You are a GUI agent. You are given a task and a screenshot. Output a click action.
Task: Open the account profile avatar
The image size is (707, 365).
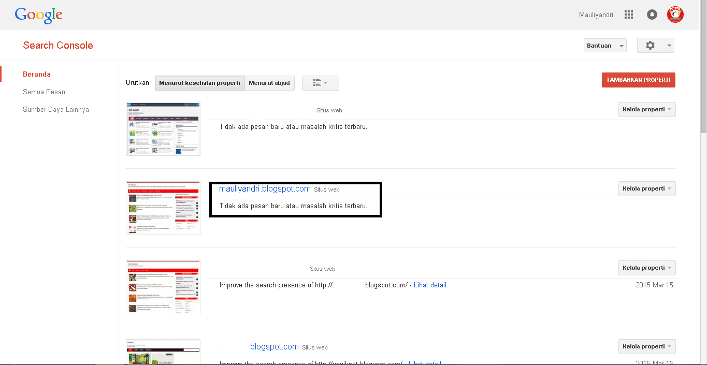[675, 14]
